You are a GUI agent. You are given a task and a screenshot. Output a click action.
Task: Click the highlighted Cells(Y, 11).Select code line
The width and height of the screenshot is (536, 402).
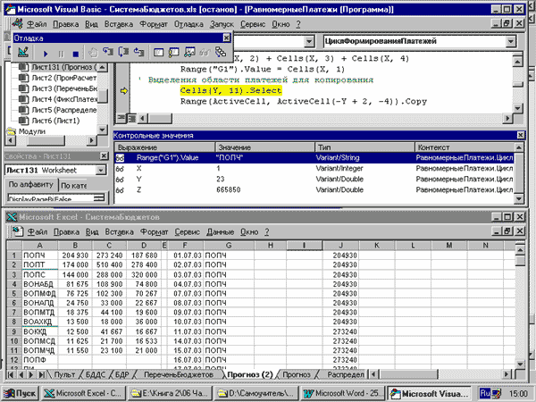tap(230, 90)
